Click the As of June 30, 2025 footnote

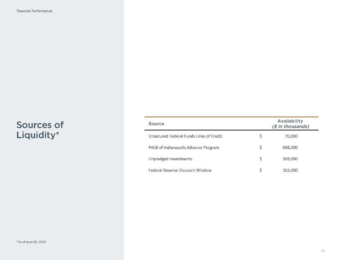click(31, 242)
